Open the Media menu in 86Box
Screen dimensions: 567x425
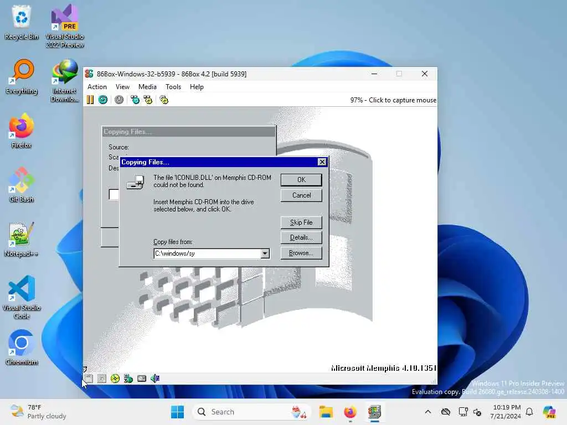[x=147, y=87]
